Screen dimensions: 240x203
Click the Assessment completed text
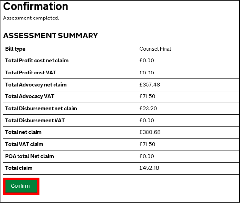[31, 18]
